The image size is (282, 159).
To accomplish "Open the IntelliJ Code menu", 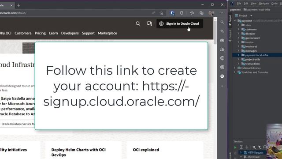I will point(274,4).
